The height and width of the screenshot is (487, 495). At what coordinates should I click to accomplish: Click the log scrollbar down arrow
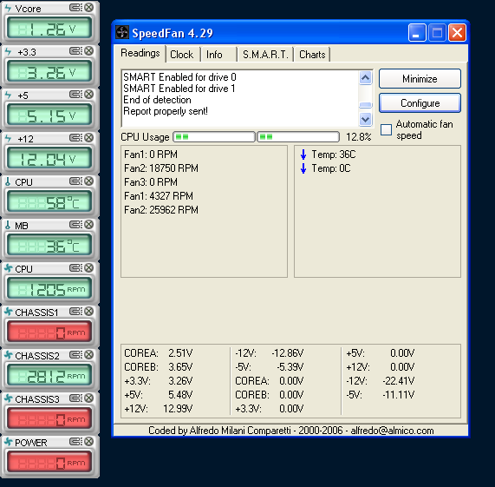(365, 119)
